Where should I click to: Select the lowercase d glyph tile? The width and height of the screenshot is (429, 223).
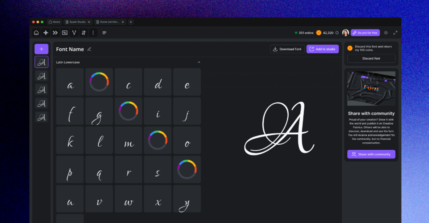point(158,82)
